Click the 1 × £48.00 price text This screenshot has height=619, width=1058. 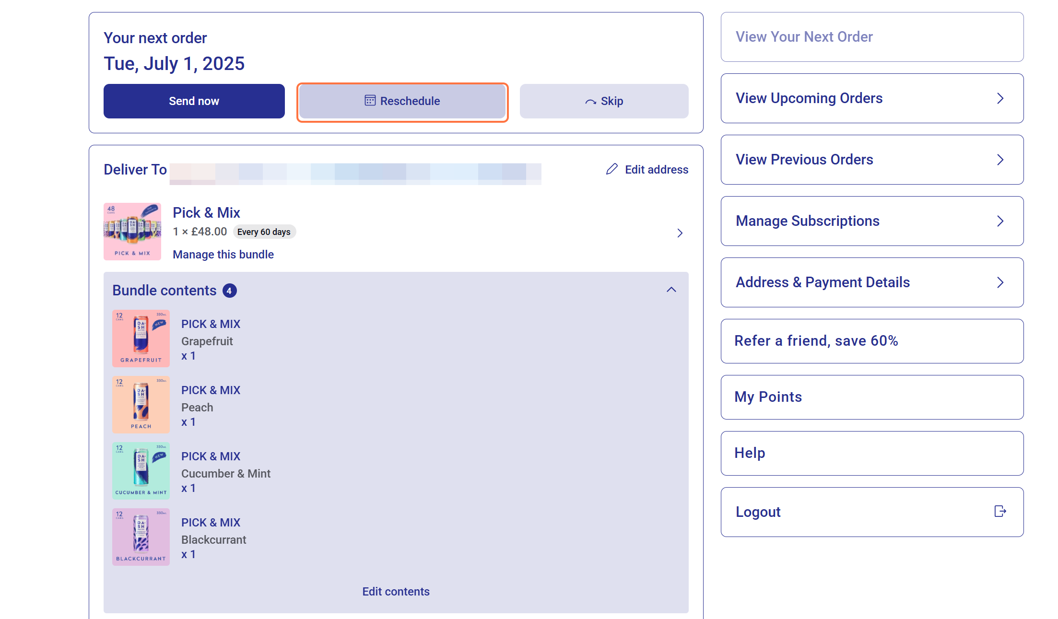tap(200, 232)
